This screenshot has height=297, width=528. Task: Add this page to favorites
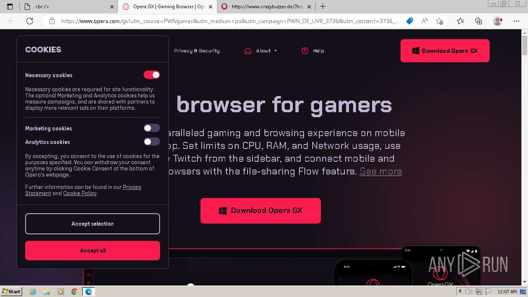(439, 21)
